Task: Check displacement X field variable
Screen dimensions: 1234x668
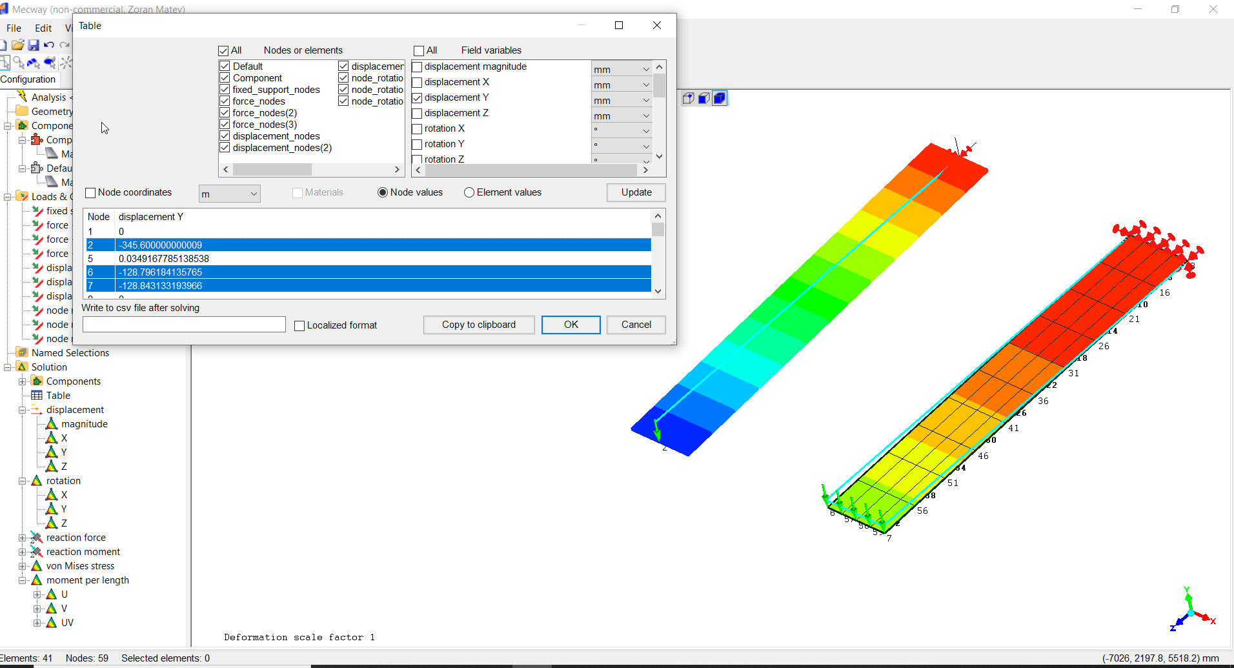Action: pyautogui.click(x=417, y=82)
